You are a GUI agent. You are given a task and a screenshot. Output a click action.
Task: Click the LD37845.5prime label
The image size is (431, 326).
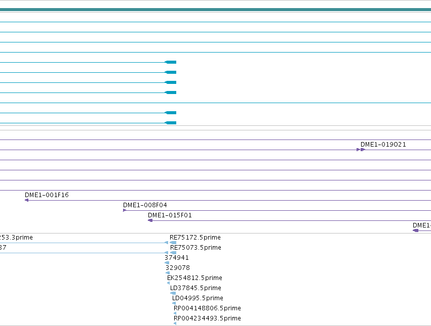(195, 288)
